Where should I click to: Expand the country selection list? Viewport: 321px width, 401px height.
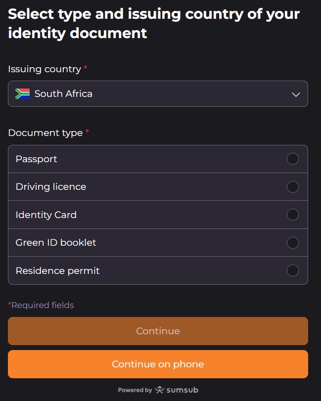point(158,93)
